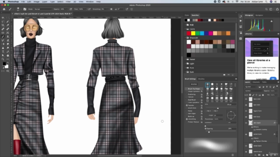
Task: Switch to the Brushes tab
Action: tap(201, 79)
